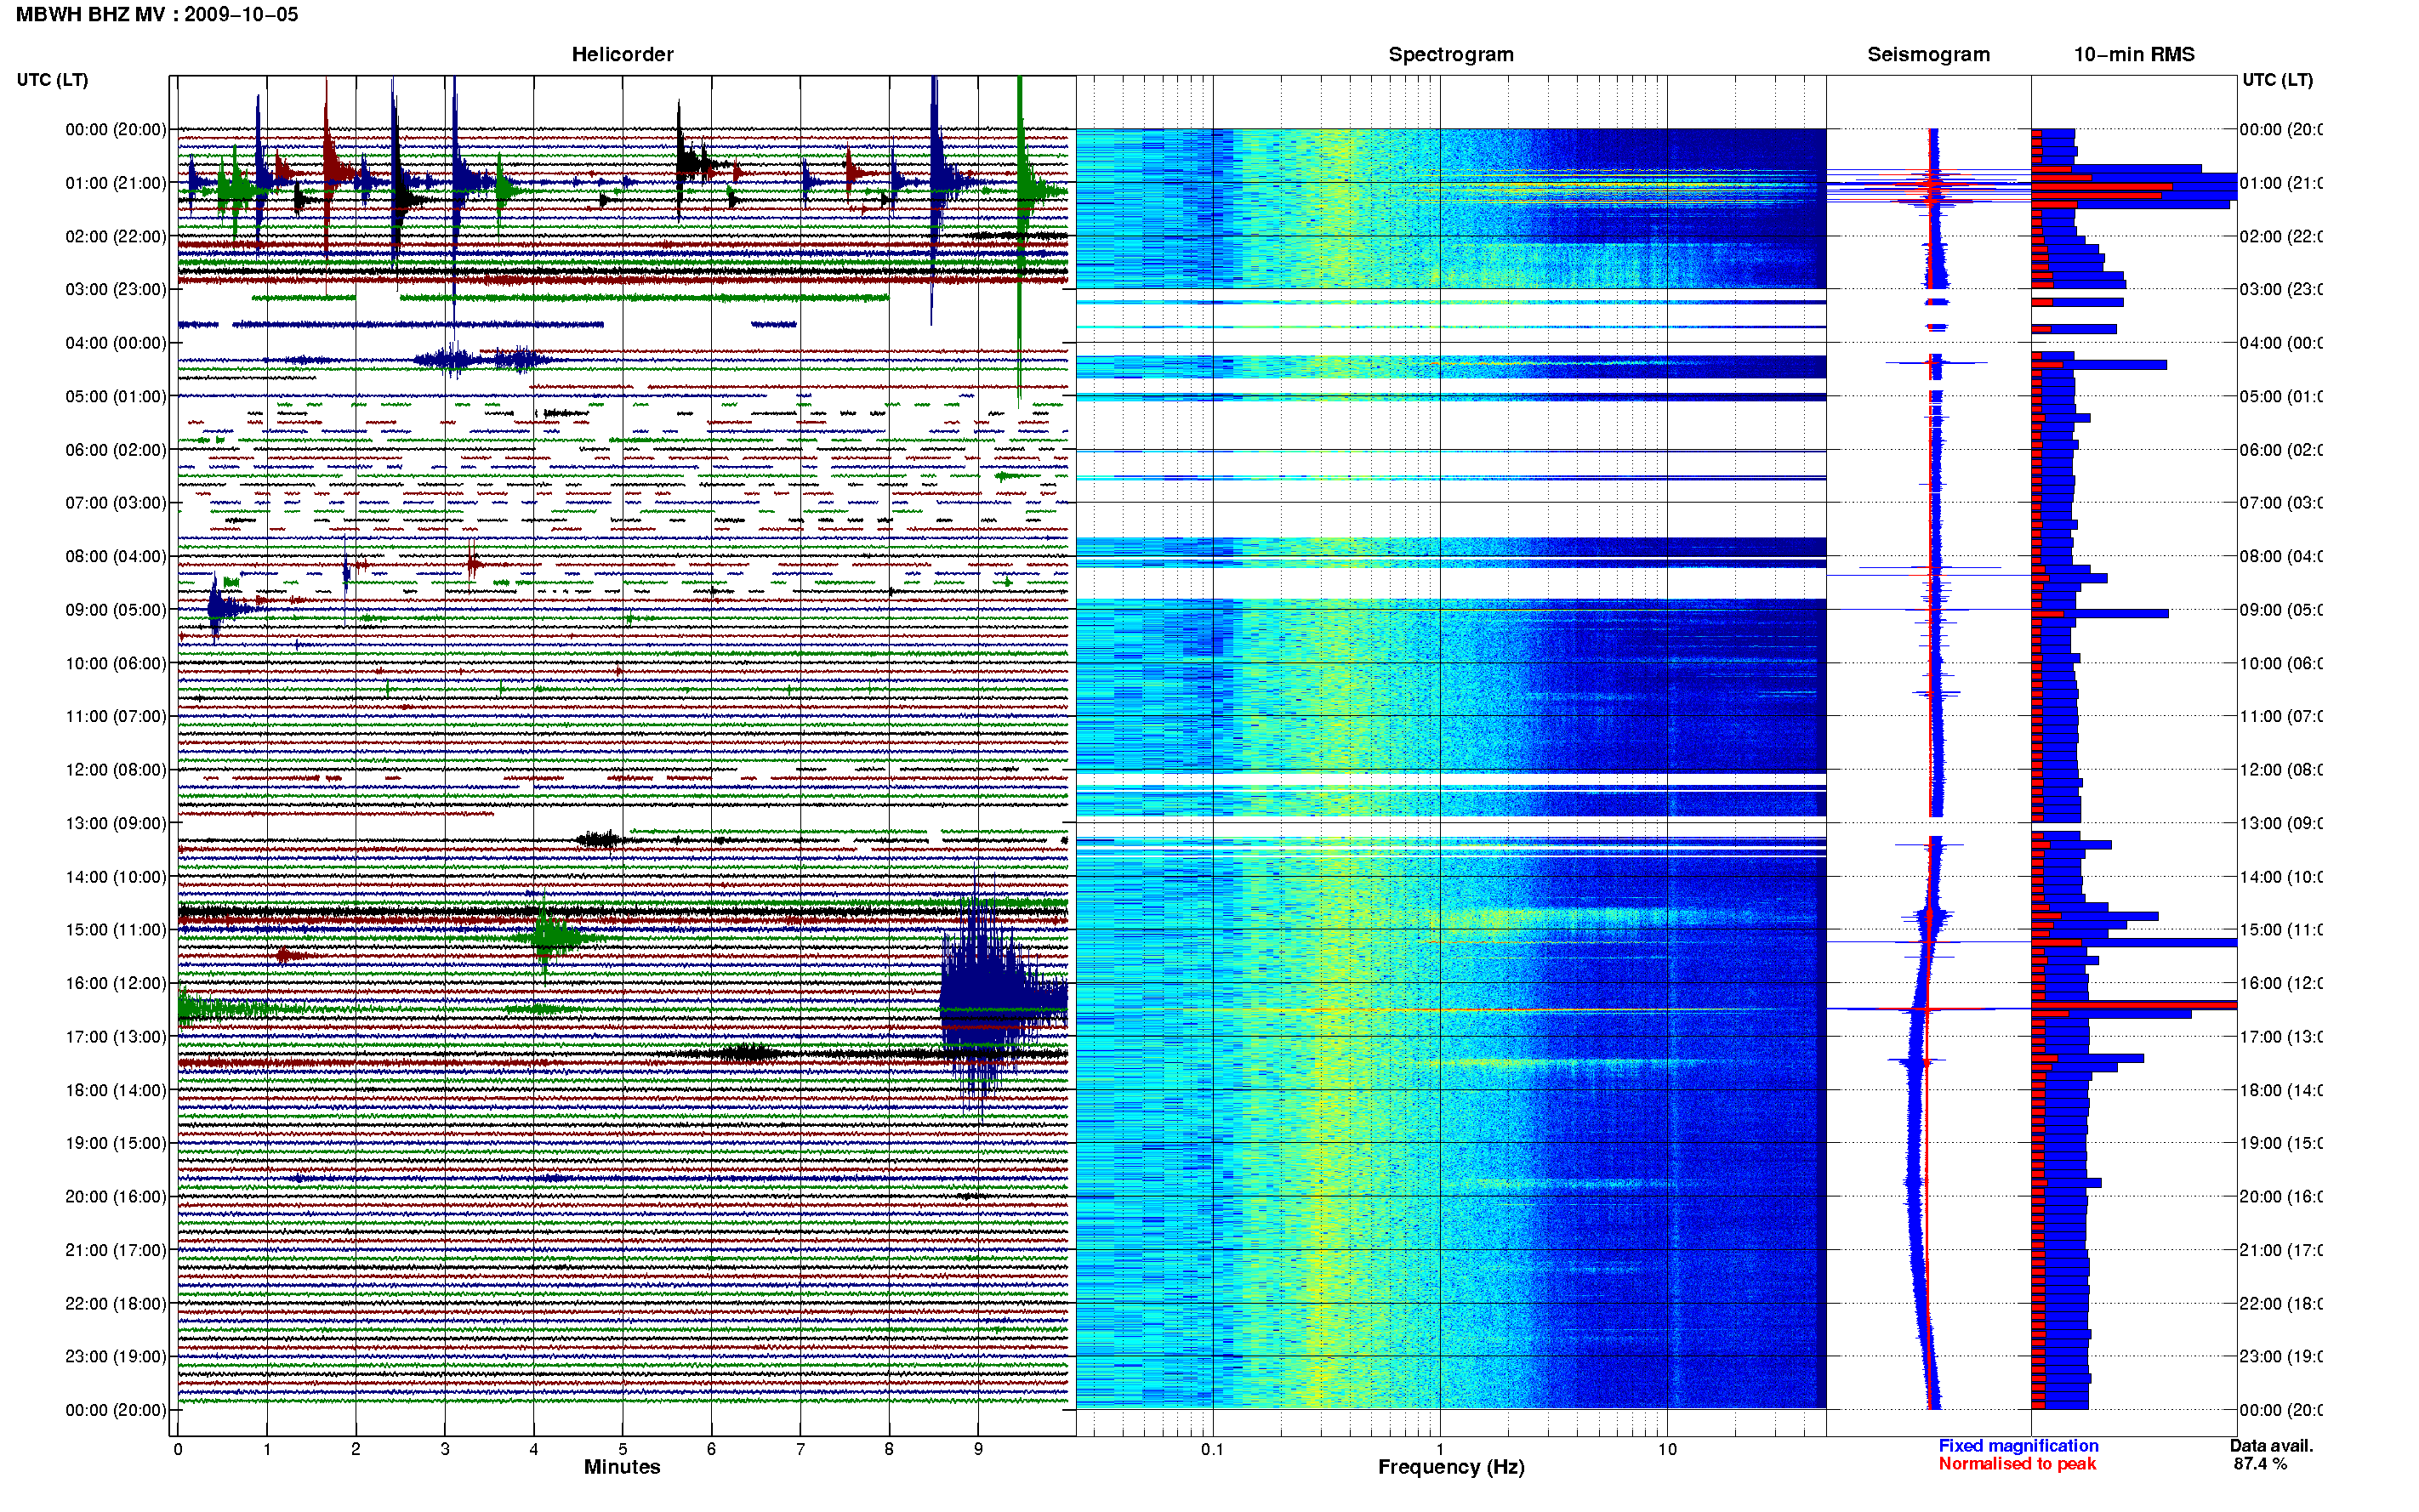The height and width of the screenshot is (1512, 2419).
Task: Click left time label 14:00 (10:00)
Action: (x=116, y=877)
